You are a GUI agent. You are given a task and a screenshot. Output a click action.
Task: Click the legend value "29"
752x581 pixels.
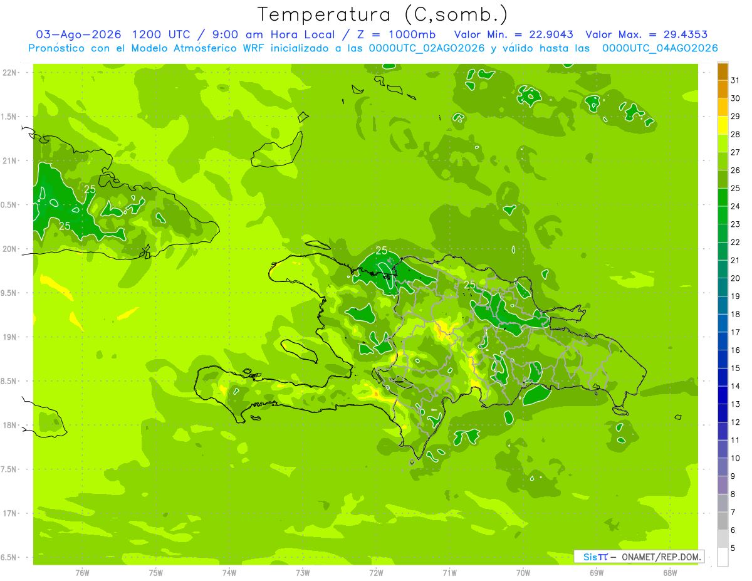(735, 117)
